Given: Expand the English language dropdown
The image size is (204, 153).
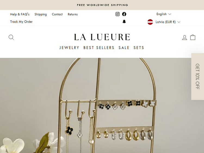Looking at the screenshot, I should [x=164, y=14].
